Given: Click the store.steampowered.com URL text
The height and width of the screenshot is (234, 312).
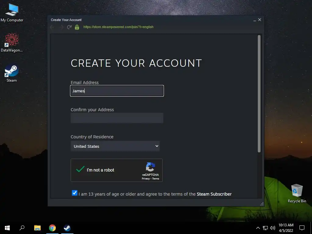Looking at the screenshot, I should pos(119,27).
